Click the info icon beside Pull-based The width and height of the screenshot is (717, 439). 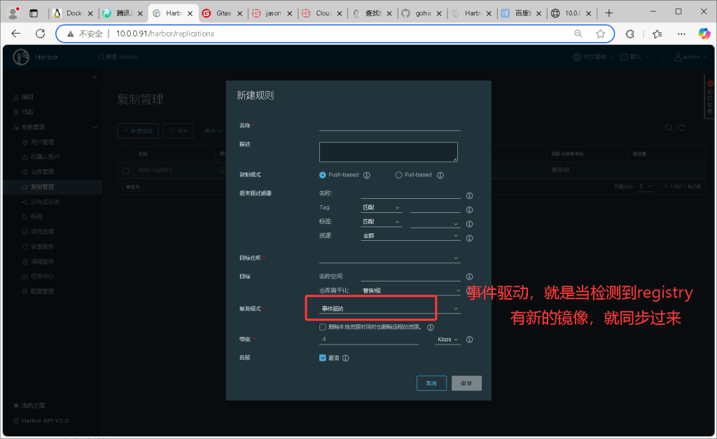tap(440, 175)
